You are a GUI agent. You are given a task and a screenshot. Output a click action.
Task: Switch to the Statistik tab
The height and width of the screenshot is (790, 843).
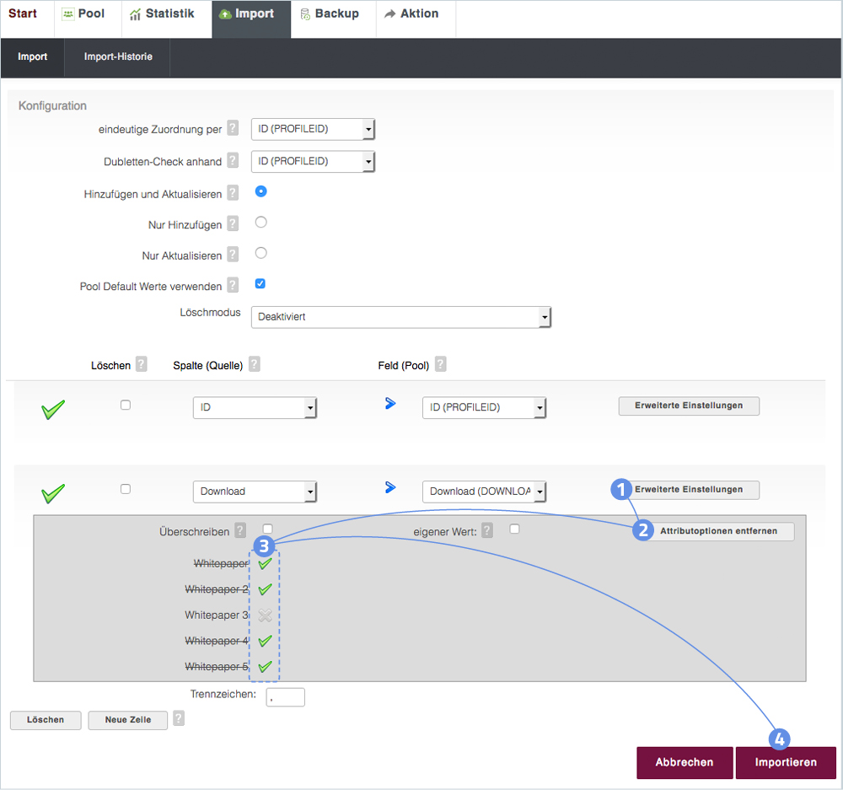tap(162, 14)
